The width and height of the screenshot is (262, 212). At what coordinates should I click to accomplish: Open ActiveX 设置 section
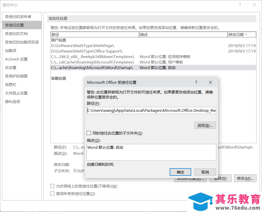point(22,59)
